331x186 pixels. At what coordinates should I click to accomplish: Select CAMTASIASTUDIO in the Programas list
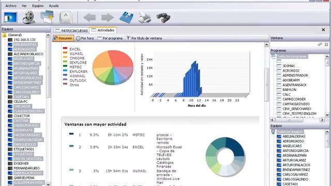(x=296, y=104)
